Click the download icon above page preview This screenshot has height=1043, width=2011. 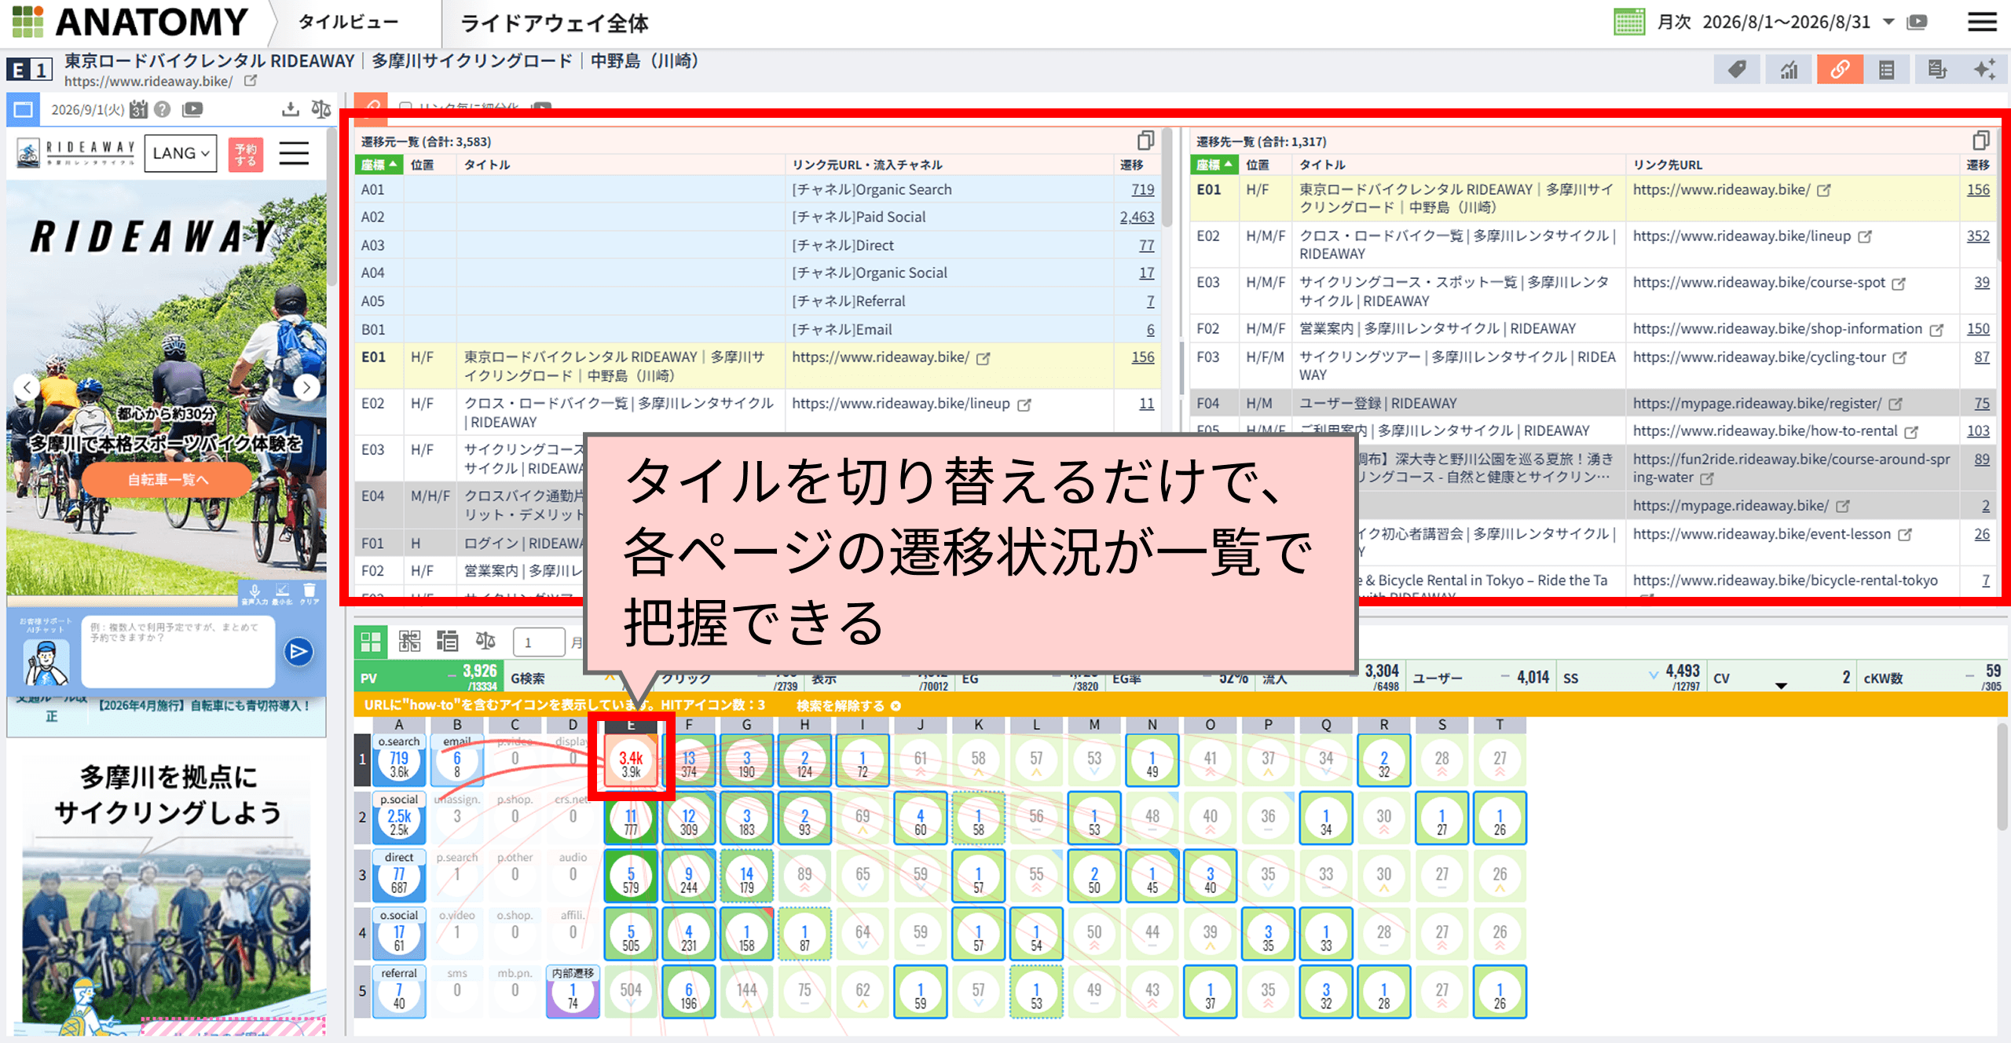(x=291, y=109)
